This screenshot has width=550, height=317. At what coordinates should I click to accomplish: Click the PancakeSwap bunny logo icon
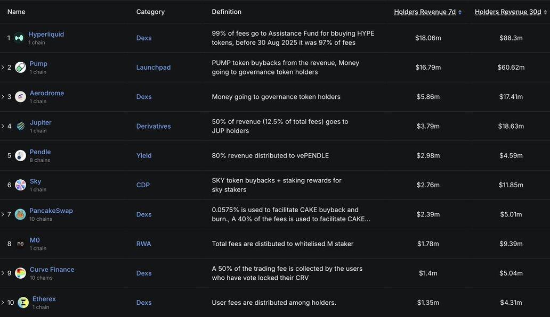pos(20,214)
